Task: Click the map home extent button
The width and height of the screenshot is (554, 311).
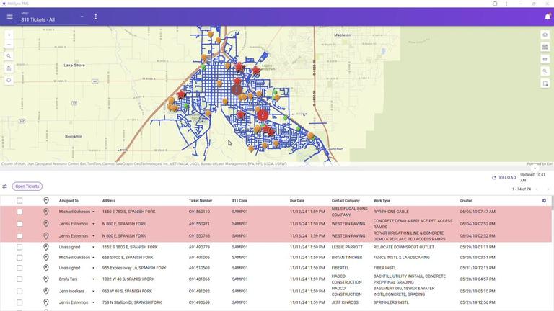Action: (x=9, y=68)
